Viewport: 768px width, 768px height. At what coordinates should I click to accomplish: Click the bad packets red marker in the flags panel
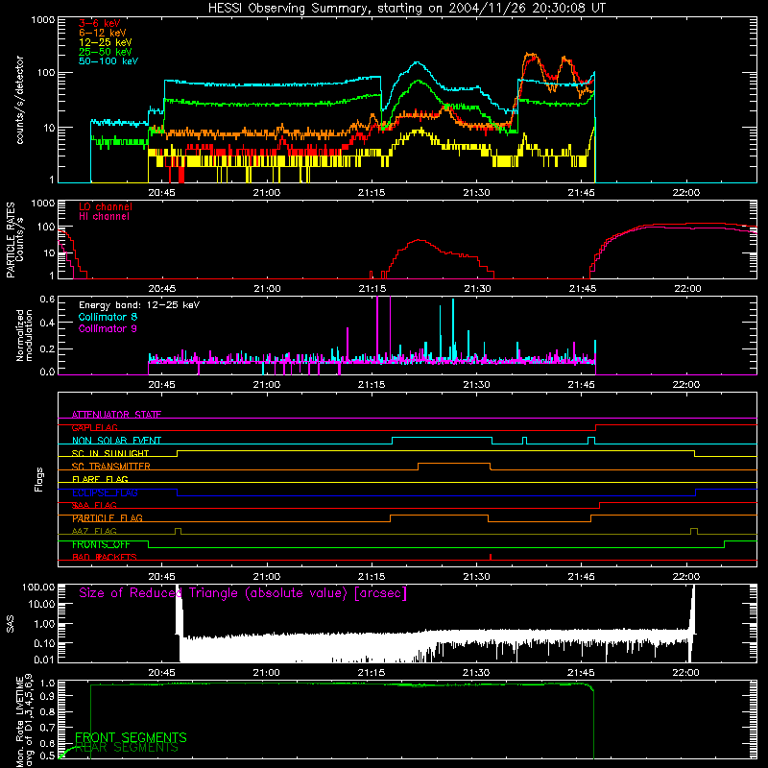(x=491, y=557)
